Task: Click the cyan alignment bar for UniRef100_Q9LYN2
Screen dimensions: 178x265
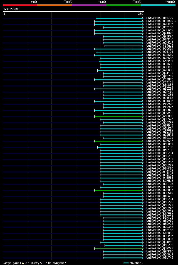Action: point(123,258)
